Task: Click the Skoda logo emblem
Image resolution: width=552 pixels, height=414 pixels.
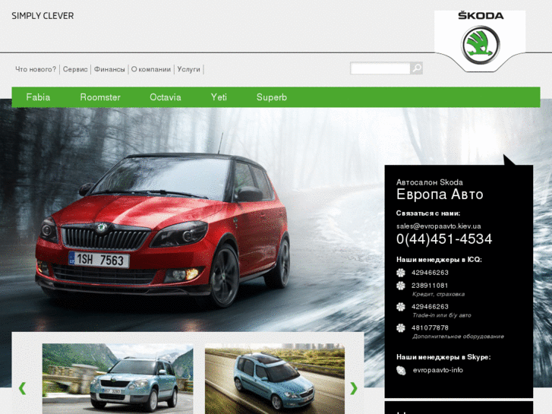Action: pos(480,45)
